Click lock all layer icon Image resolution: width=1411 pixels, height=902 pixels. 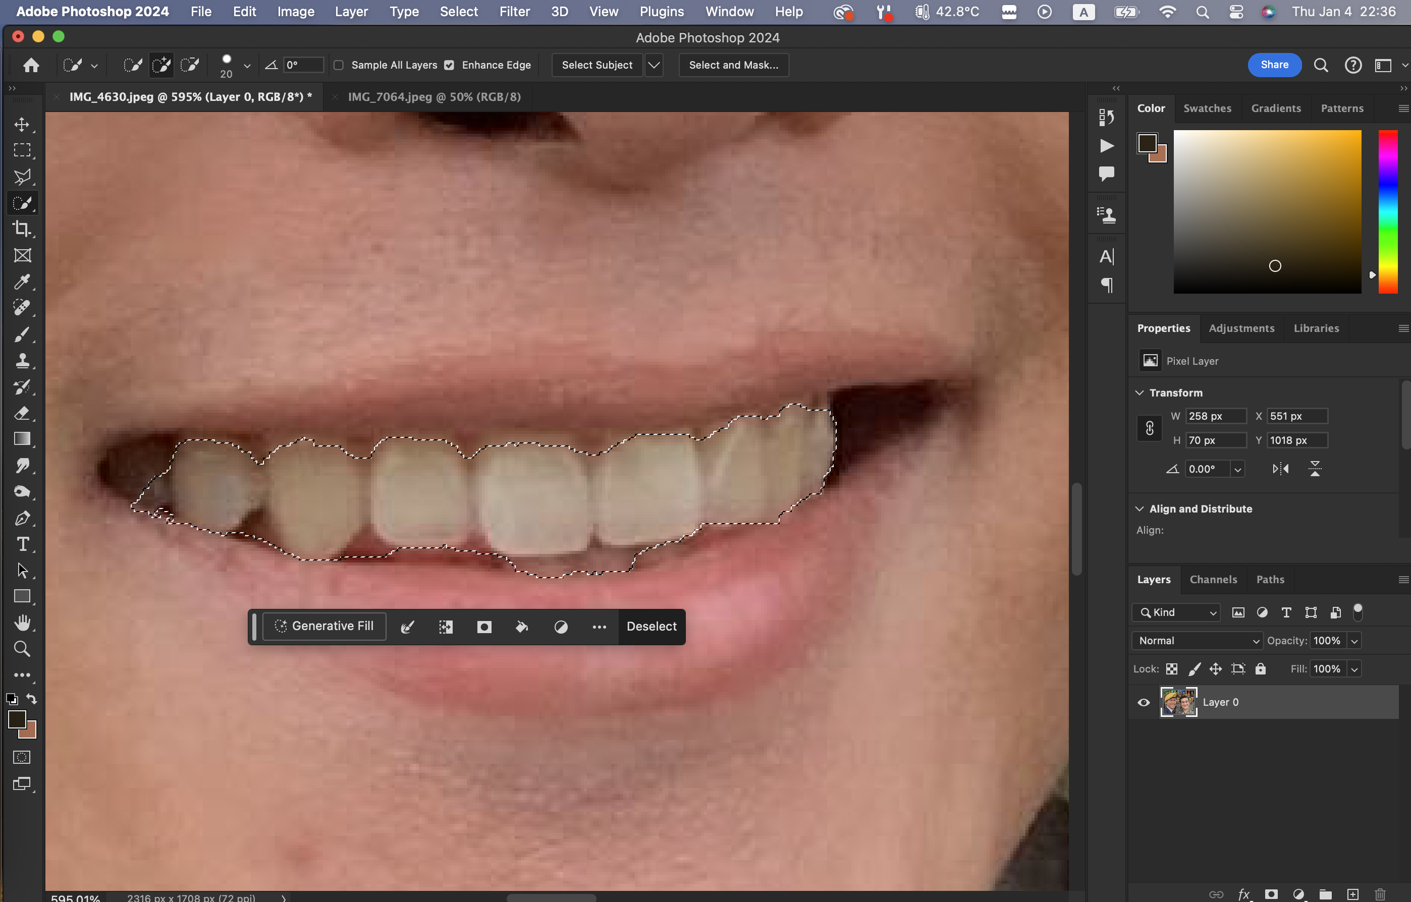click(1261, 669)
